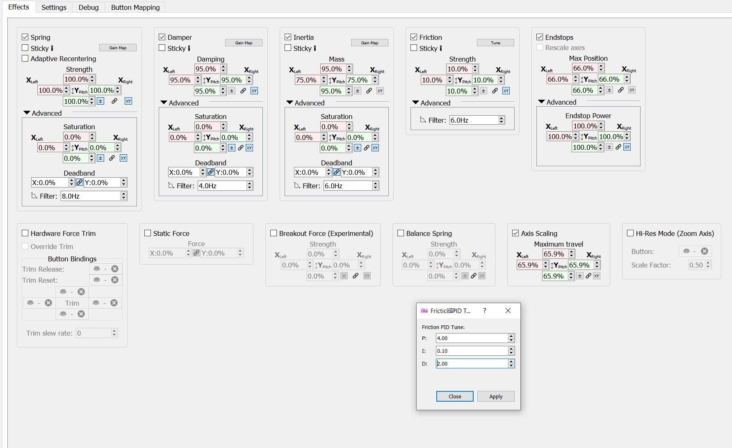Click link-axes icon in Spring Strength row

(x=114, y=101)
